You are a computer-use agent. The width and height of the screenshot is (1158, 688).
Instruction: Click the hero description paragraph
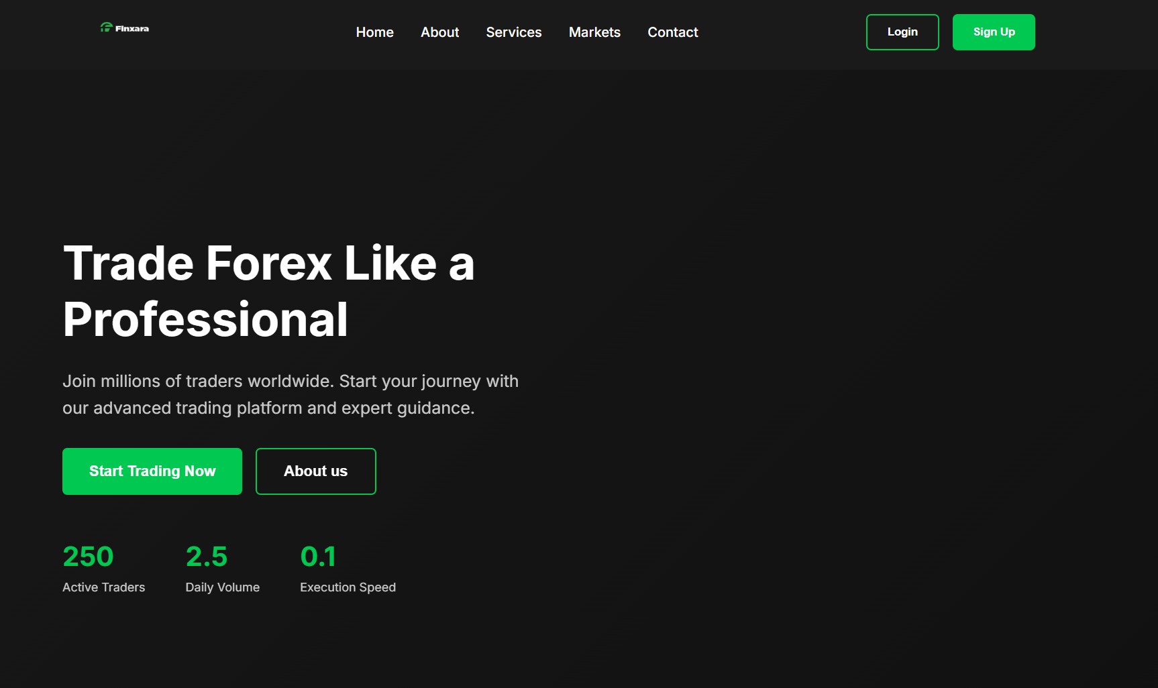pyautogui.click(x=290, y=394)
